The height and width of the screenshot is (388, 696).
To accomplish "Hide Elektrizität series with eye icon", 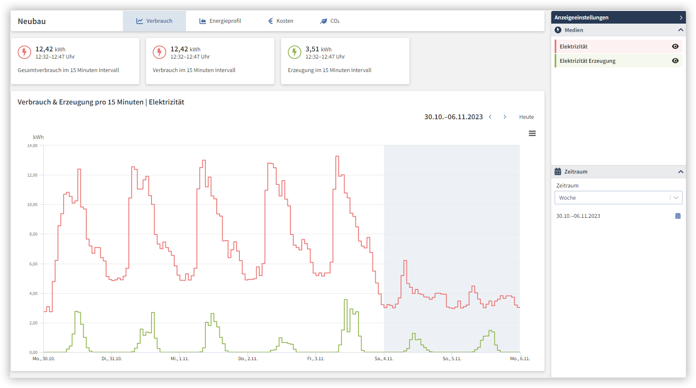I will point(675,47).
